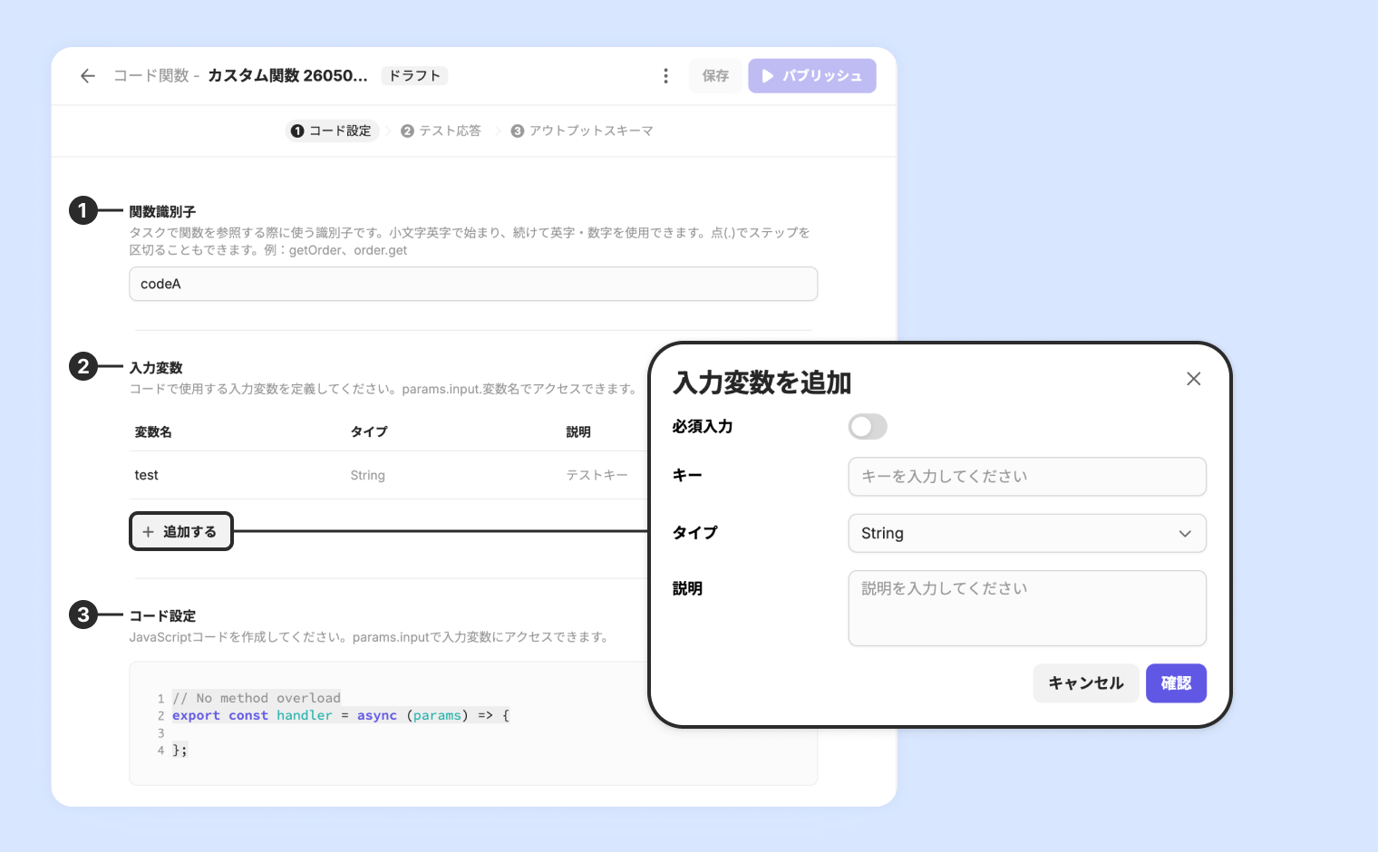Click the play icon in パブリッシュ button

pyautogui.click(x=768, y=76)
